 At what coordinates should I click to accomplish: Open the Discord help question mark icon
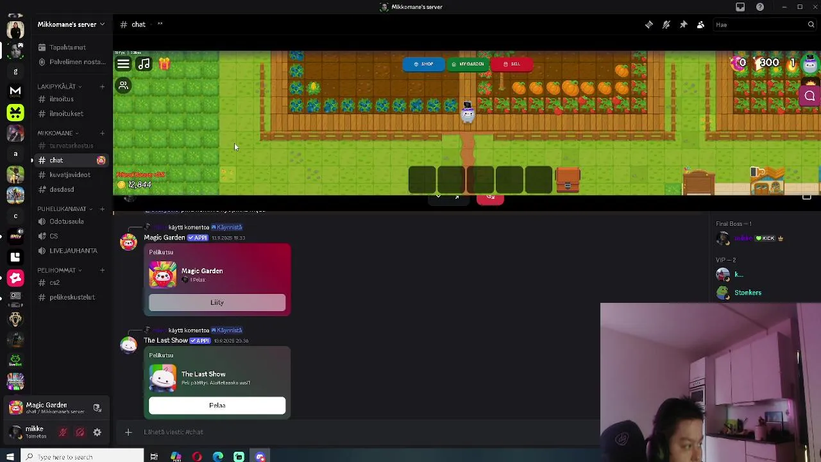(760, 7)
